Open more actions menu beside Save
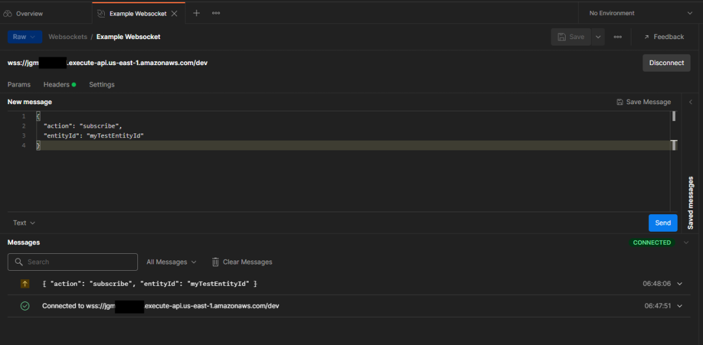 (x=618, y=37)
